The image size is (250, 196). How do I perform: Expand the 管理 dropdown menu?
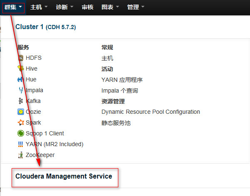coord(136,7)
